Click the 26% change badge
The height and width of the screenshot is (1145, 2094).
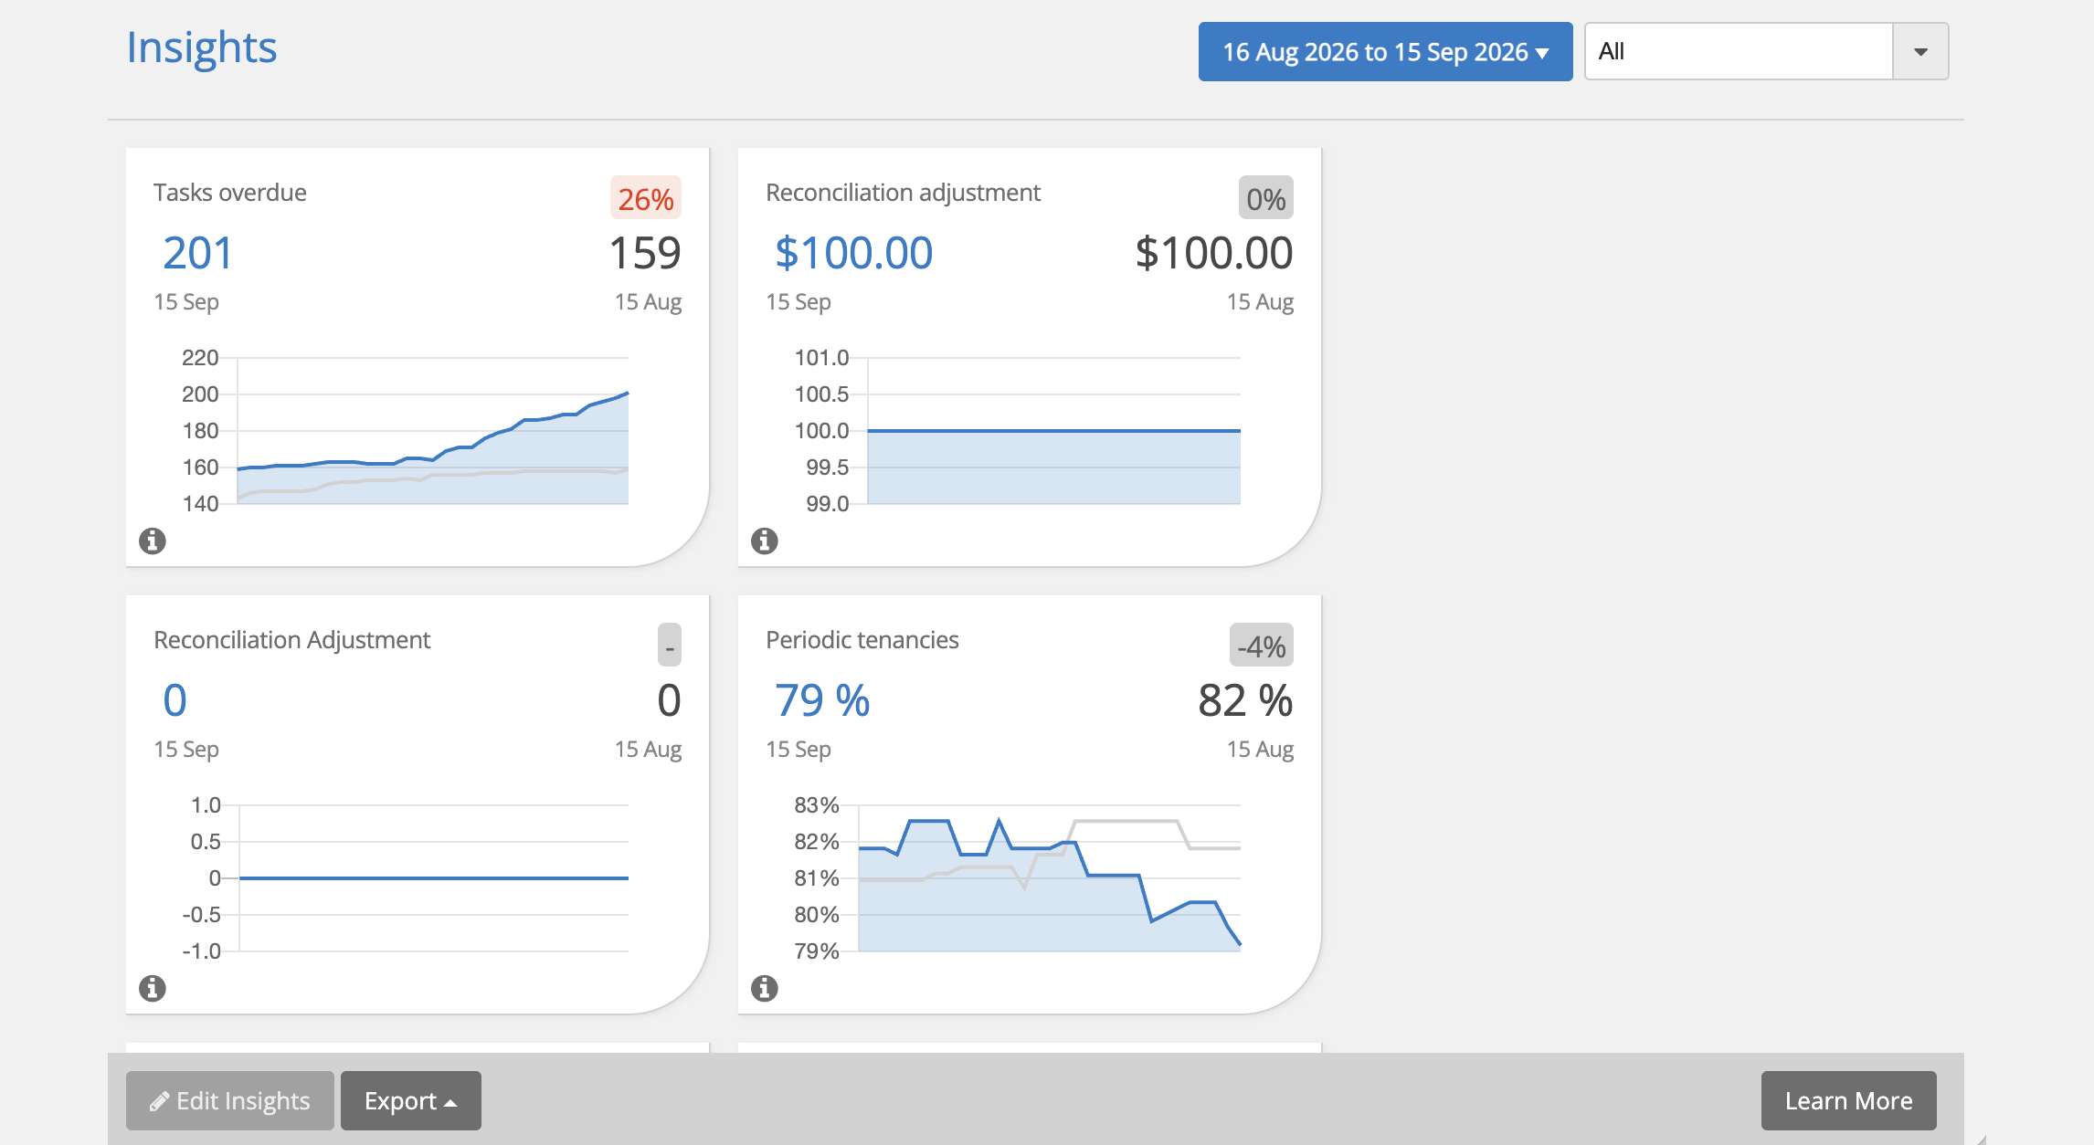(x=646, y=198)
